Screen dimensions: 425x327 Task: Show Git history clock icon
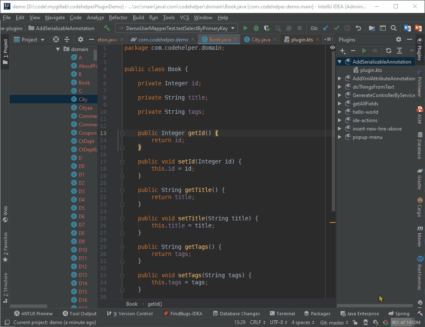[x=347, y=28]
